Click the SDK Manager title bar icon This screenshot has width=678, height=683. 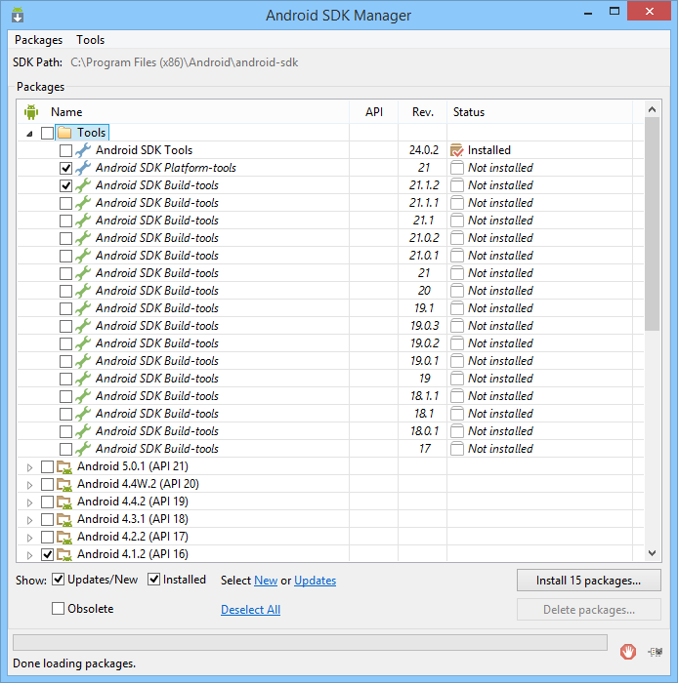click(18, 15)
